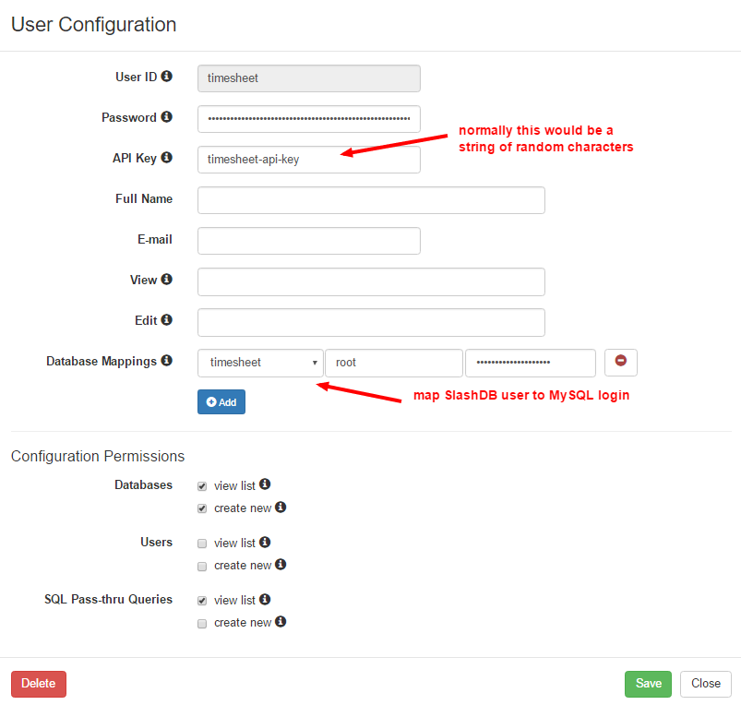Show info for the Edit field
Image resolution: width=741 pixels, height=705 pixels.
(x=166, y=320)
